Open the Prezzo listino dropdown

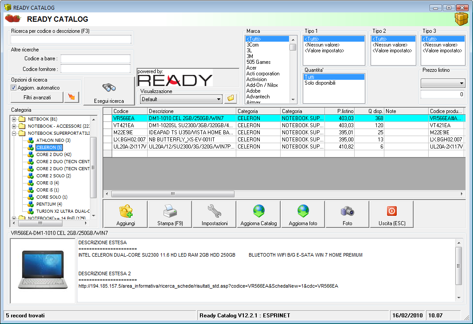coord(461,83)
